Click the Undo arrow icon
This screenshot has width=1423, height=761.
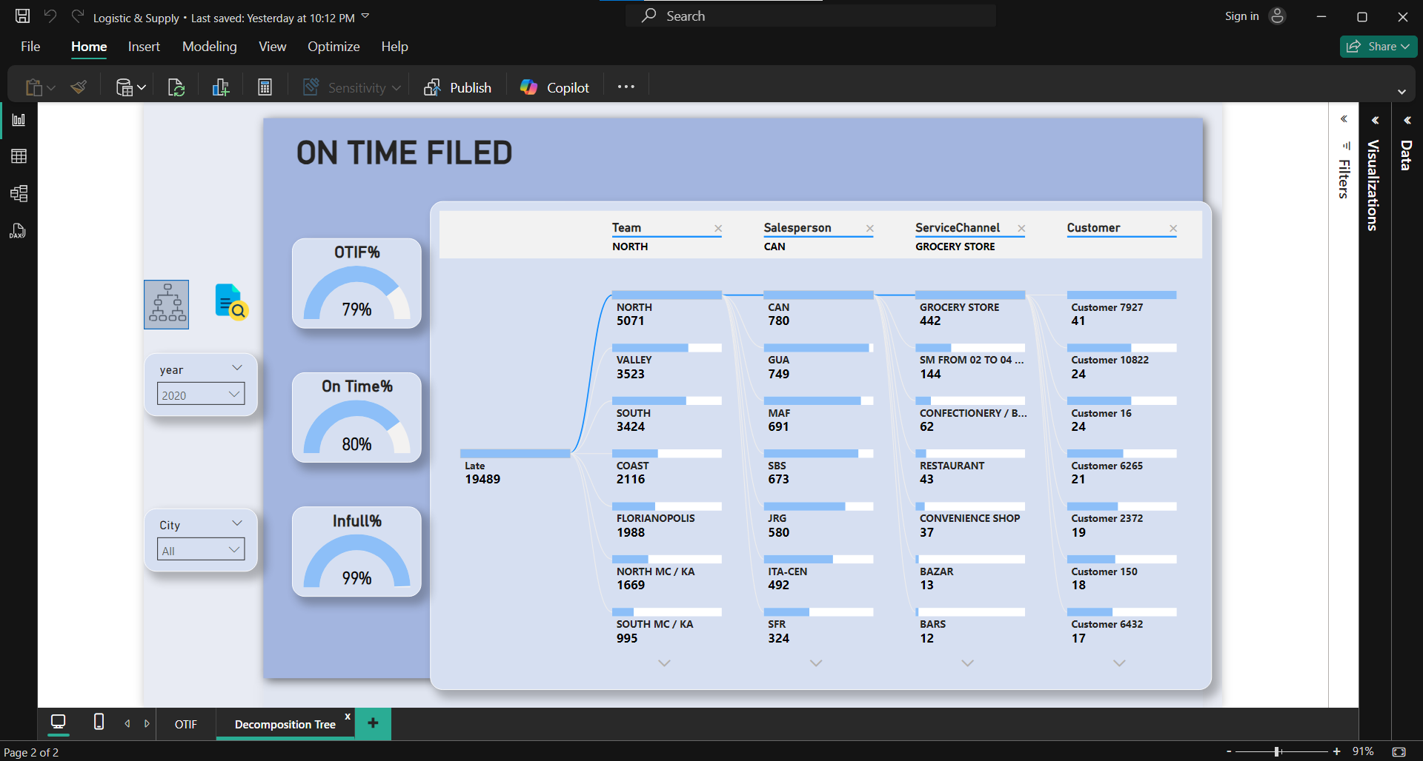[50, 16]
